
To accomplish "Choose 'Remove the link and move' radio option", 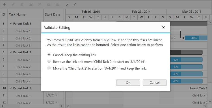I will 49,61.
